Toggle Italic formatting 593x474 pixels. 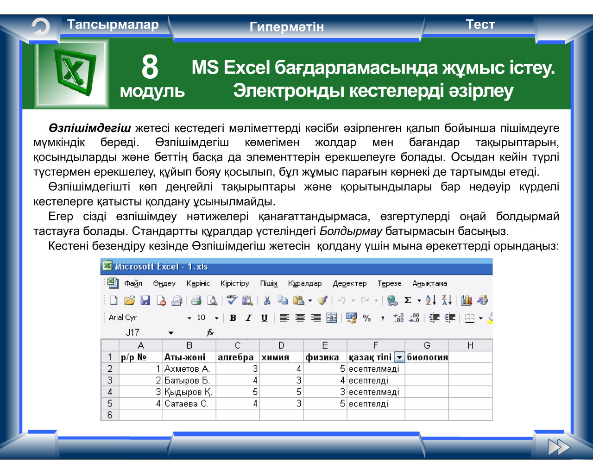pos(249,318)
